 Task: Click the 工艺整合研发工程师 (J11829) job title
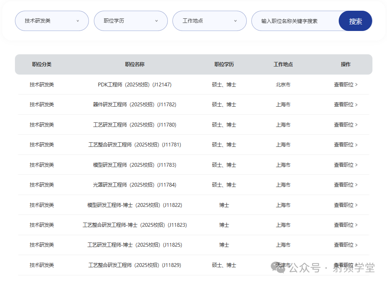[x=134, y=265]
